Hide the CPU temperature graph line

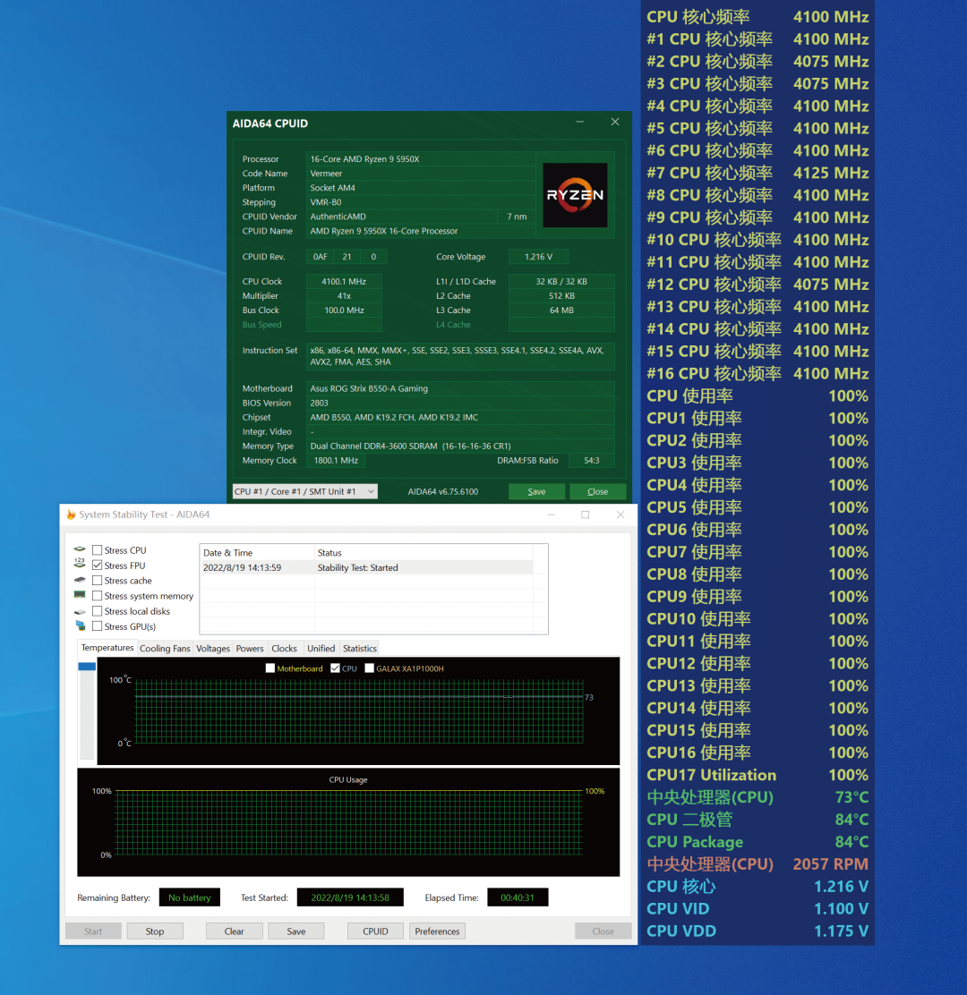coord(335,668)
